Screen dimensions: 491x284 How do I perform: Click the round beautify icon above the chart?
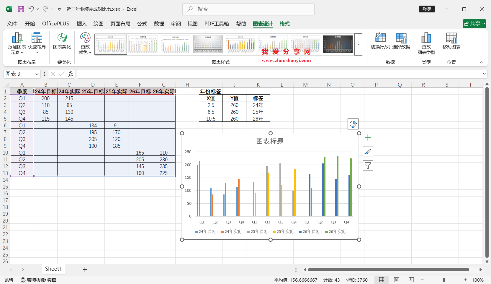pyautogui.click(x=353, y=124)
